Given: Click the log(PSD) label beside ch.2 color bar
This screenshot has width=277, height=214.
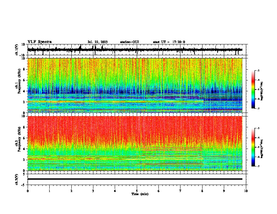Looking at the screenshot, I should (262, 149).
